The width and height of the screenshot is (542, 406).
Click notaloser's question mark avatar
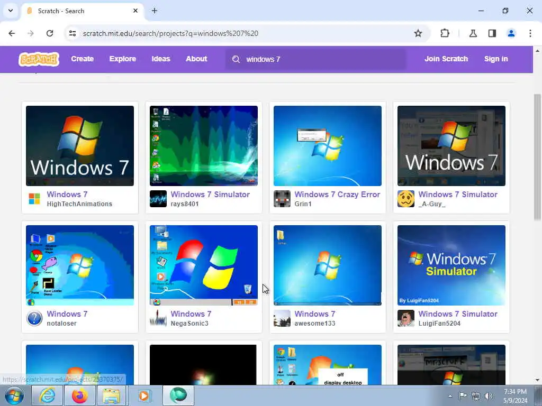tap(34, 318)
